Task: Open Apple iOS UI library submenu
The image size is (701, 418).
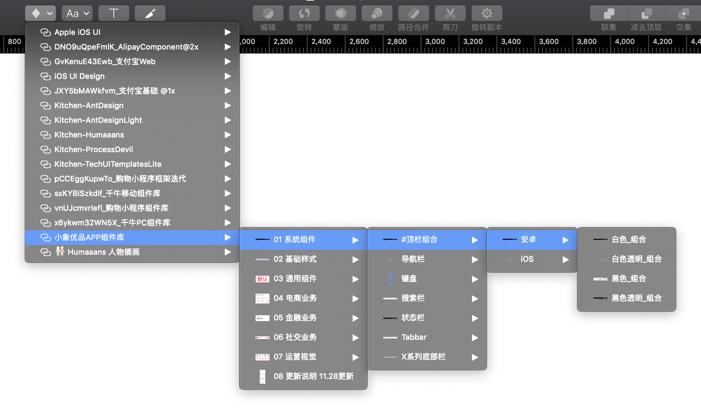Action: coord(132,32)
